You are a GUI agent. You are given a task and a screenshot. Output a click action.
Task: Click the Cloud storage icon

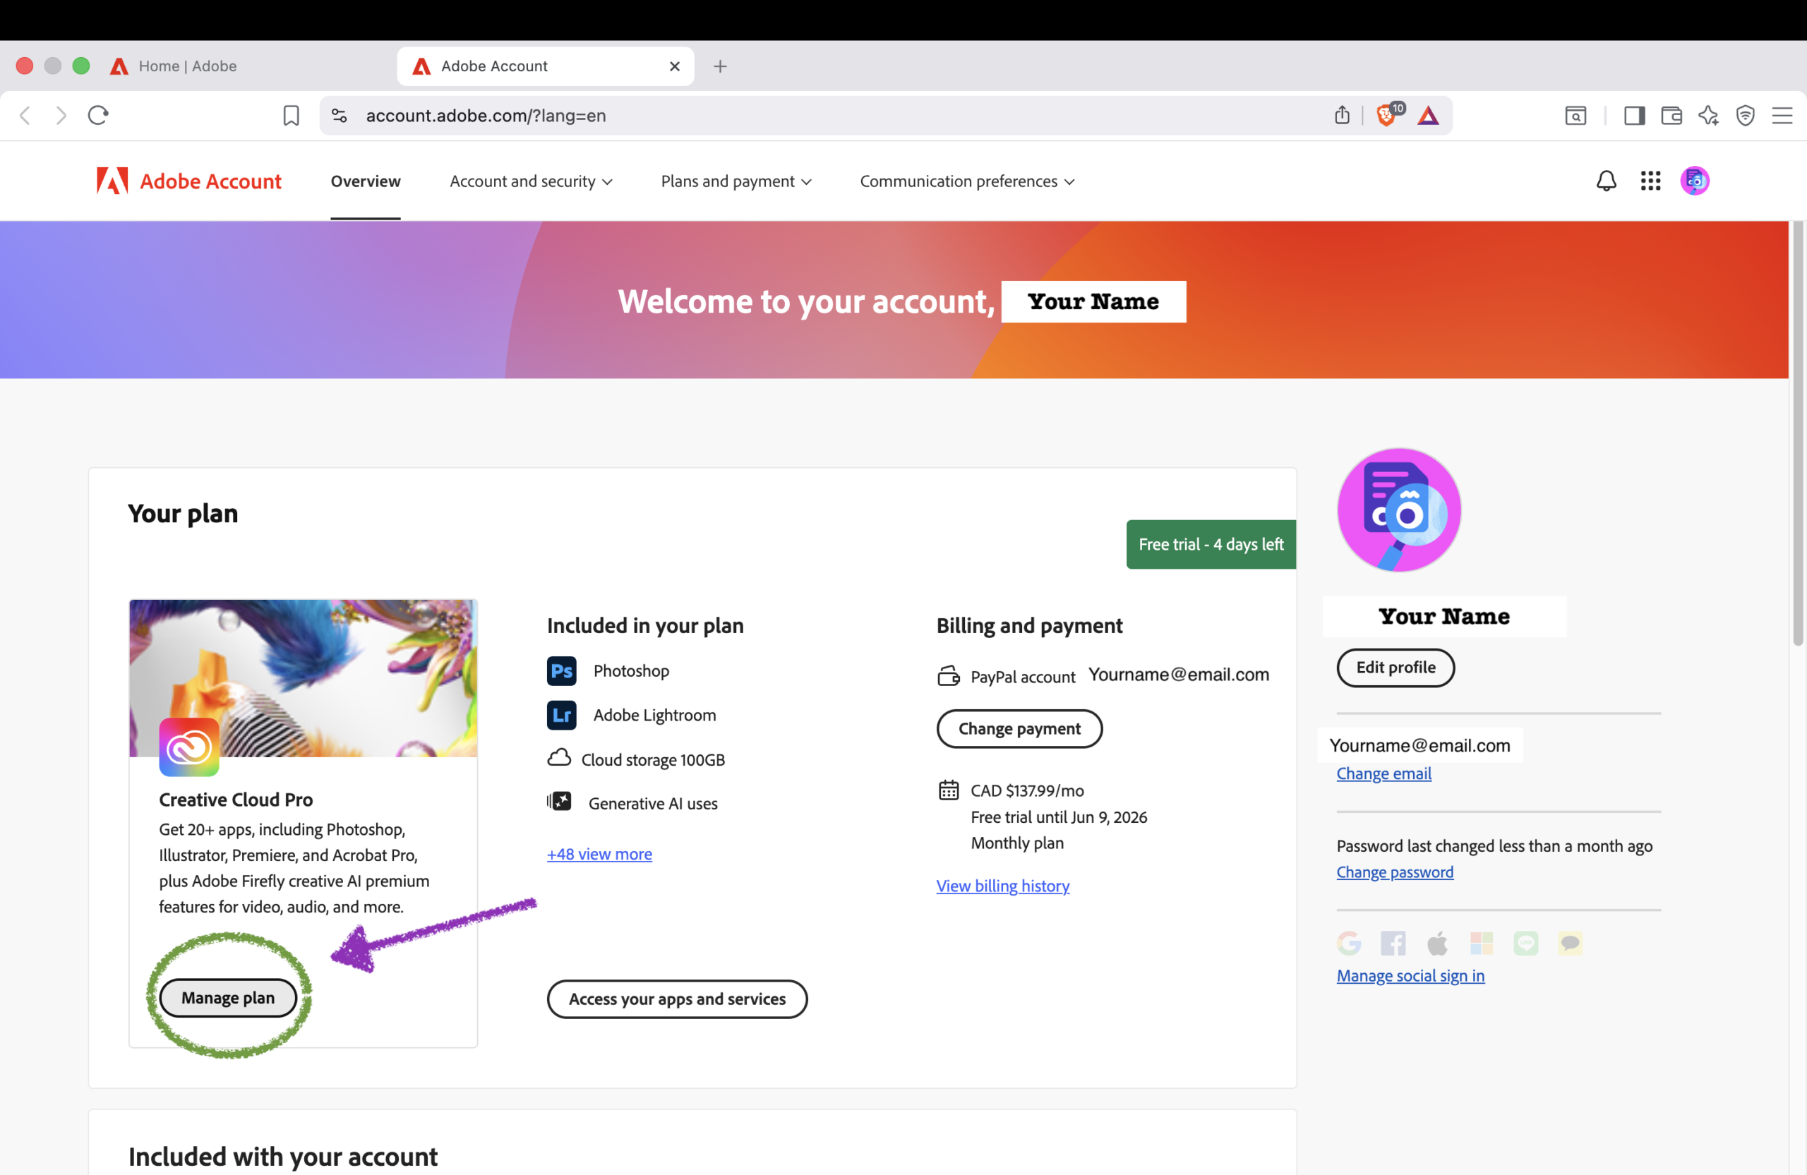pyautogui.click(x=559, y=759)
